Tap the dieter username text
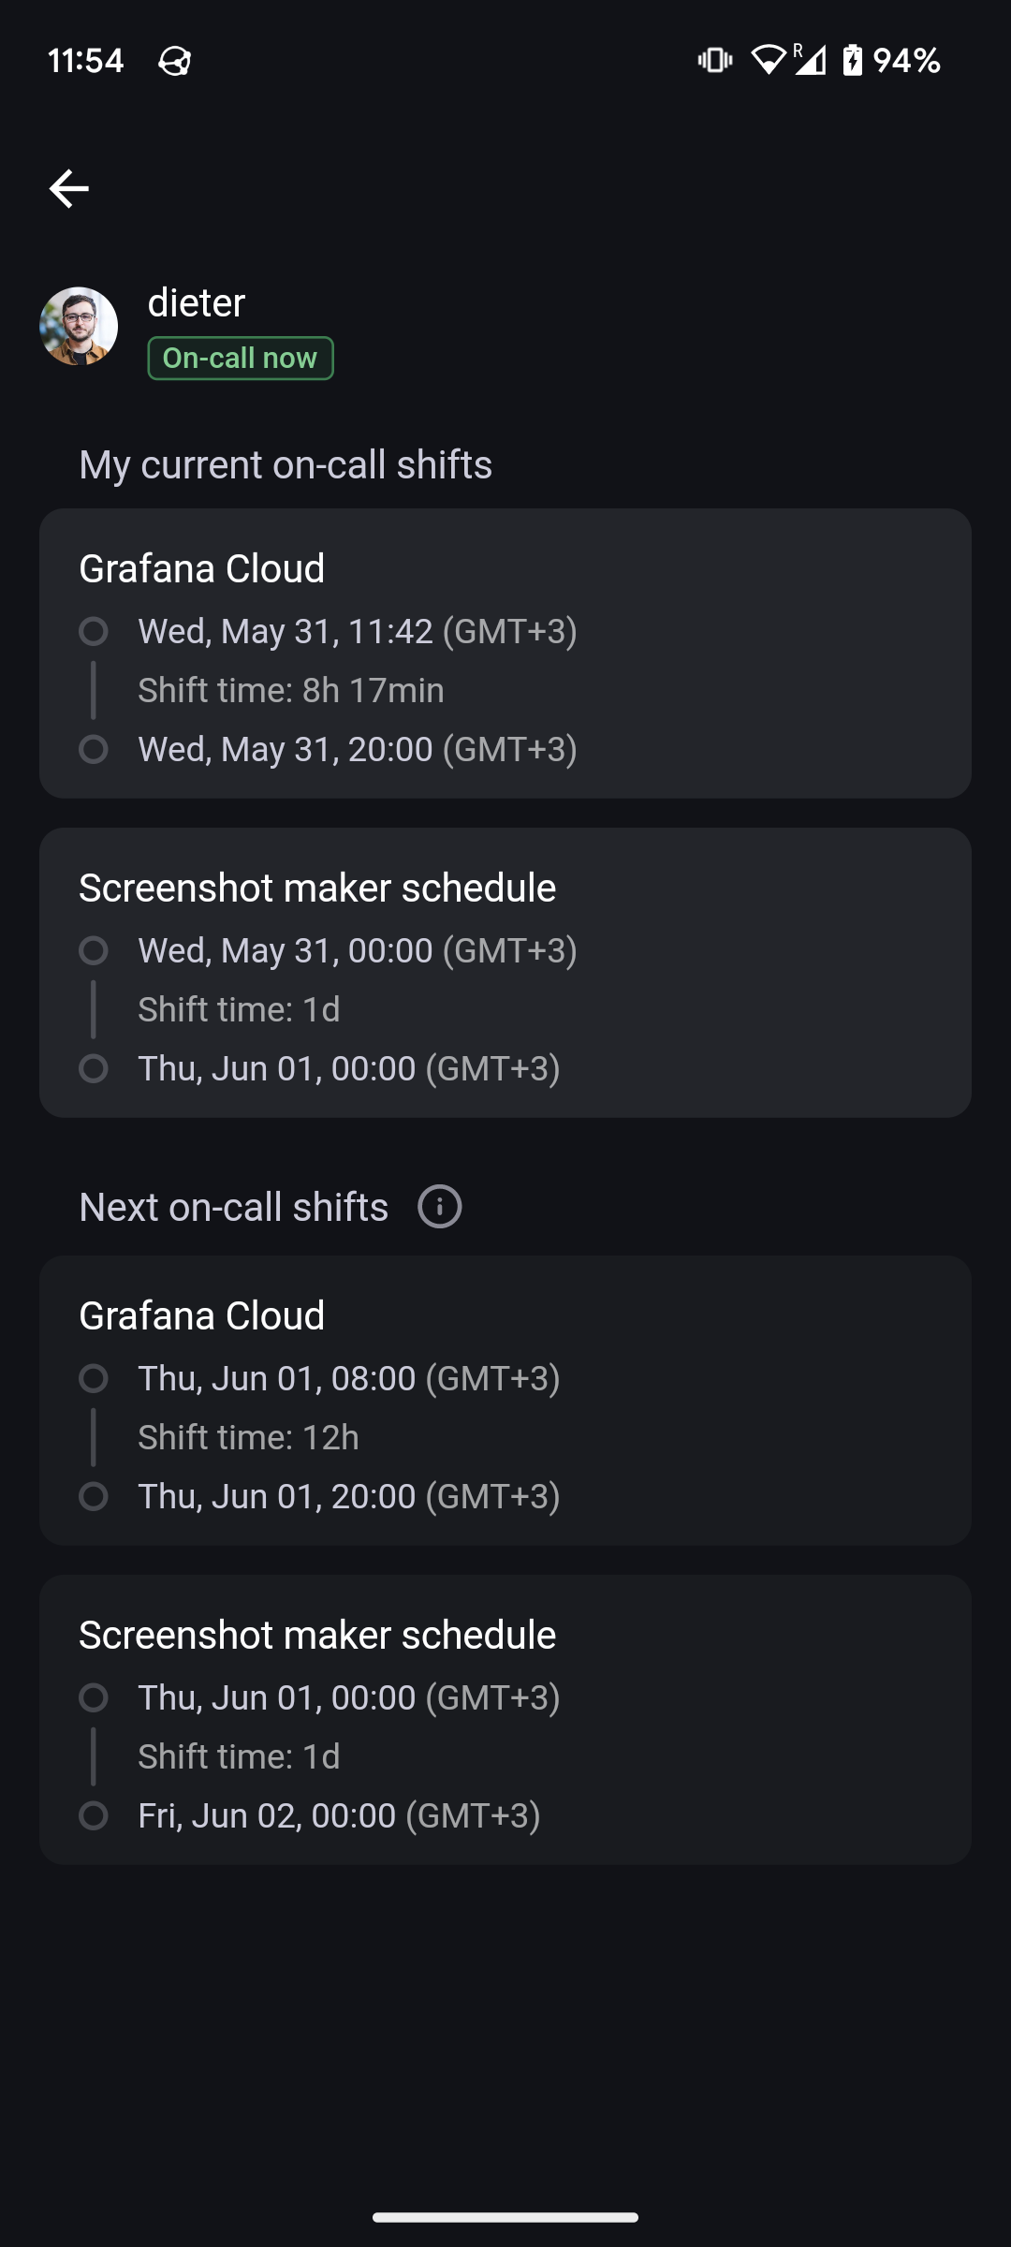1011x2247 pixels. [x=197, y=302]
